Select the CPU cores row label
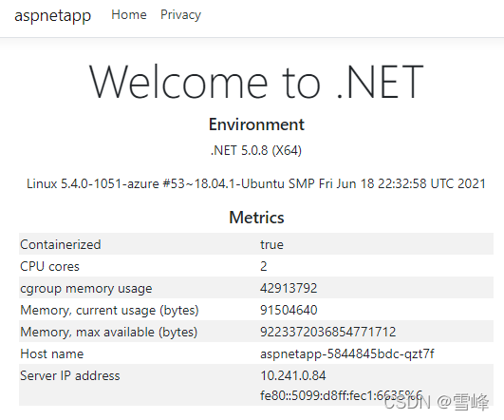Image resolution: width=504 pixels, height=420 pixels. (49, 266)
